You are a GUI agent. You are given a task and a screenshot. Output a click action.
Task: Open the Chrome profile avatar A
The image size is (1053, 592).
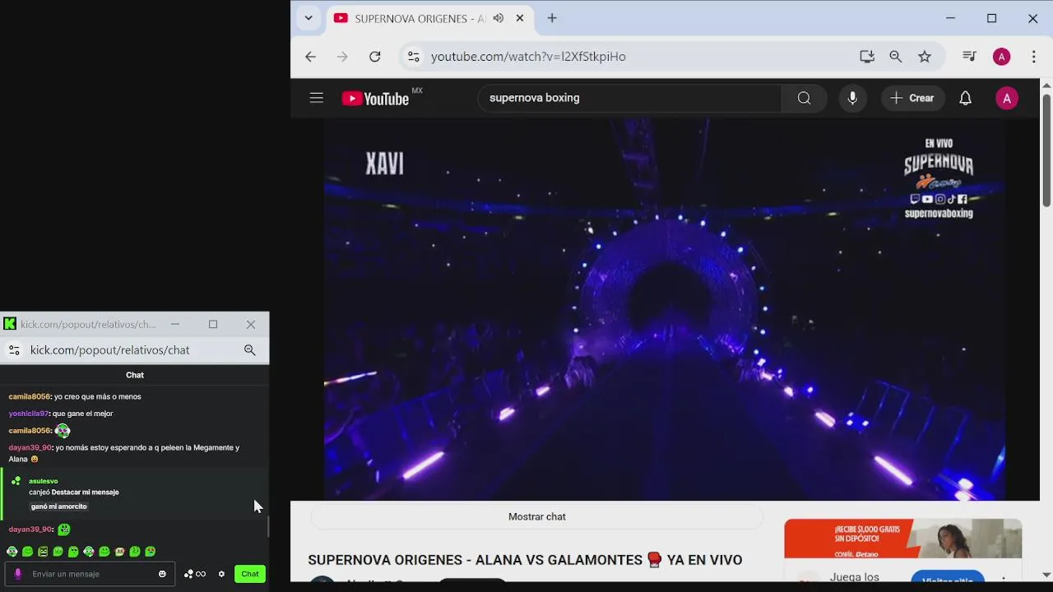coord(1001,57)
